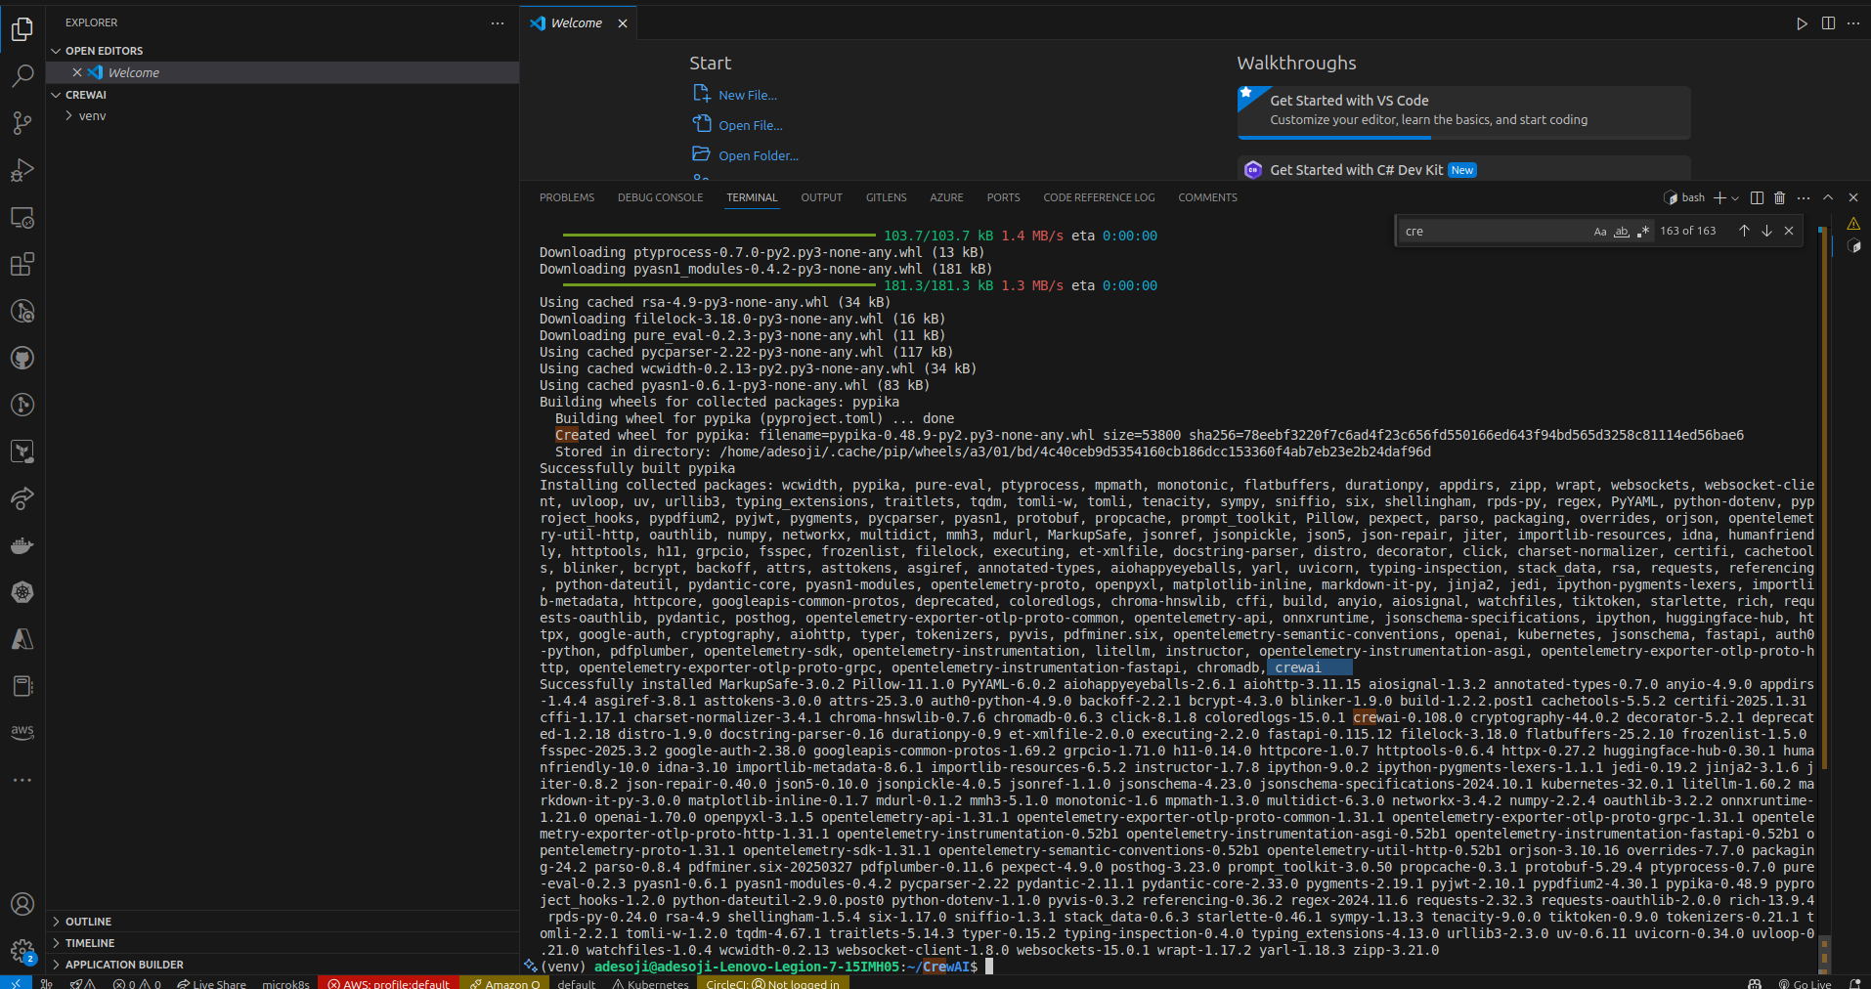Click the Run play button in editor title

pos(1802,23)
